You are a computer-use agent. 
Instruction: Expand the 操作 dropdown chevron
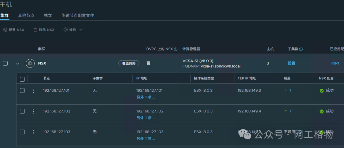click(x=81, y=30)
